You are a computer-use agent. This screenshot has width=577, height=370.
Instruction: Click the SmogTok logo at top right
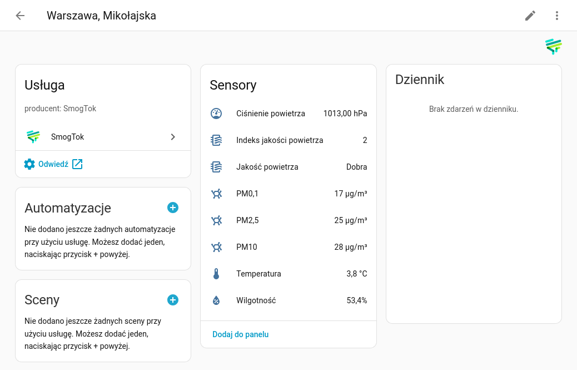553,47
